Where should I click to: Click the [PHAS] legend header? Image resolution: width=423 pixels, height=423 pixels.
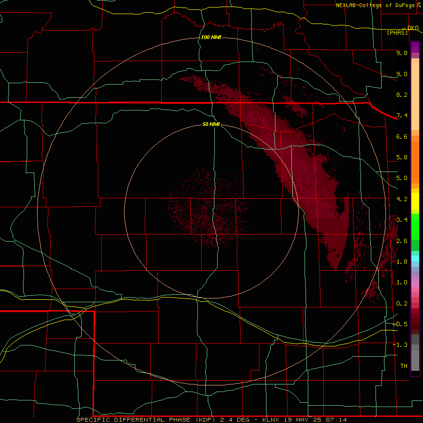pos(397,32)
